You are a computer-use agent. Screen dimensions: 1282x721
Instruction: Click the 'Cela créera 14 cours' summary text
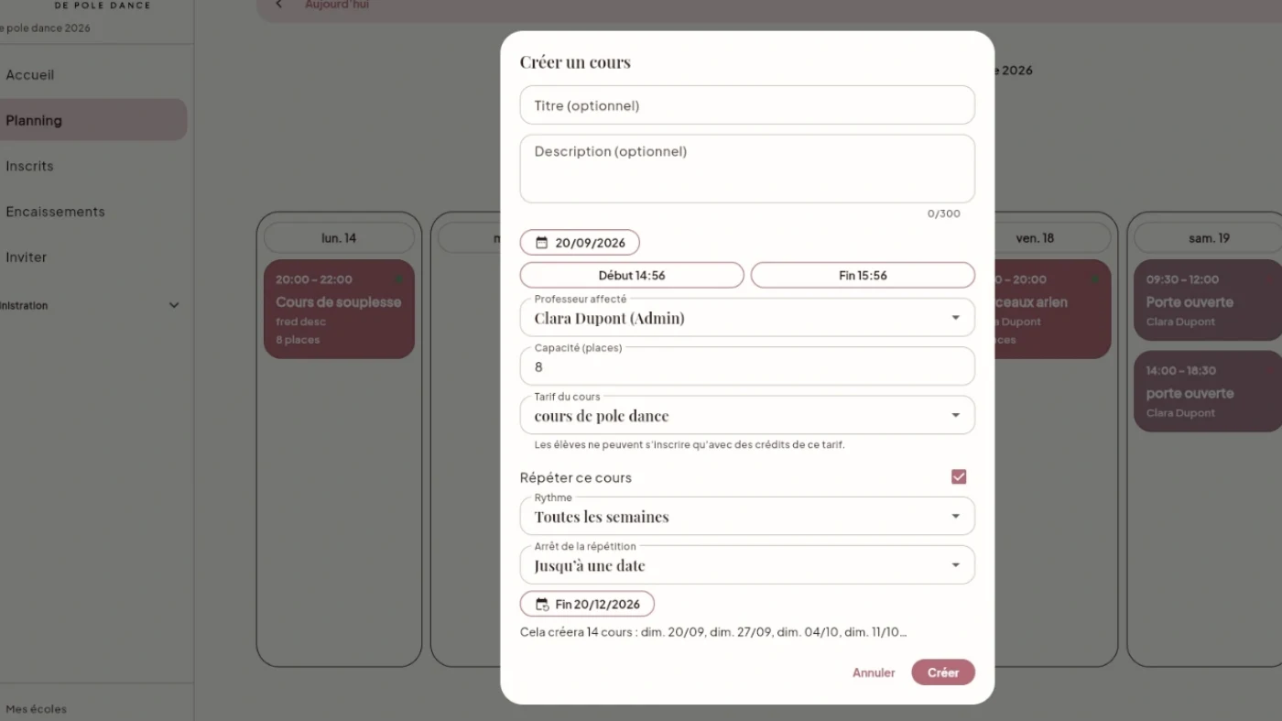(x=713, y=632)
